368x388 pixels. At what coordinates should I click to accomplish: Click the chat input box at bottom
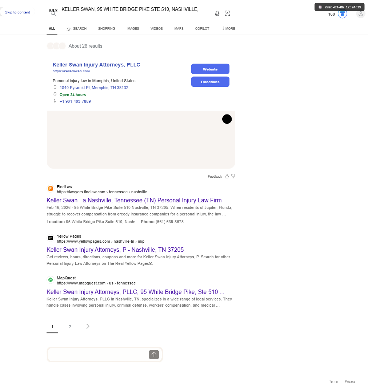coord(98,355)
